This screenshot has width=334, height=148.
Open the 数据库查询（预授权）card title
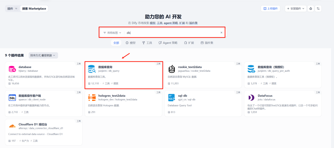click(271, 67)
